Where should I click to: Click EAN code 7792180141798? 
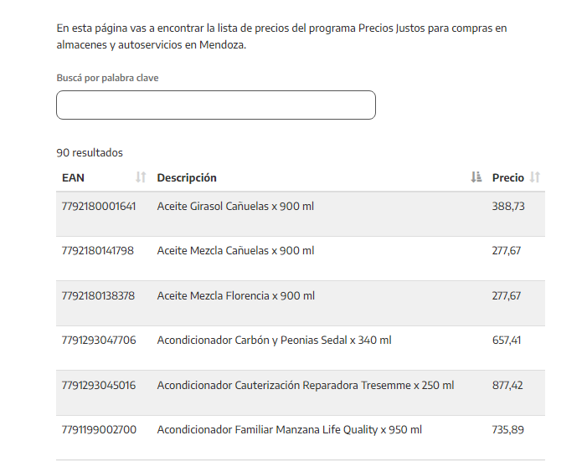(98, 250)
